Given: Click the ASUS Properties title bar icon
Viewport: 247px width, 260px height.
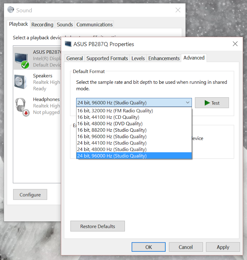Looking at the screenshot, I should click(68, 44).
